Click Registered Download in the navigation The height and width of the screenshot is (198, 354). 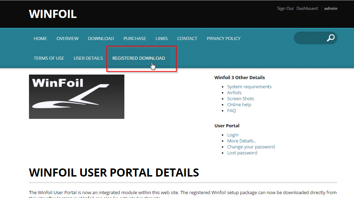coord(138,58)
